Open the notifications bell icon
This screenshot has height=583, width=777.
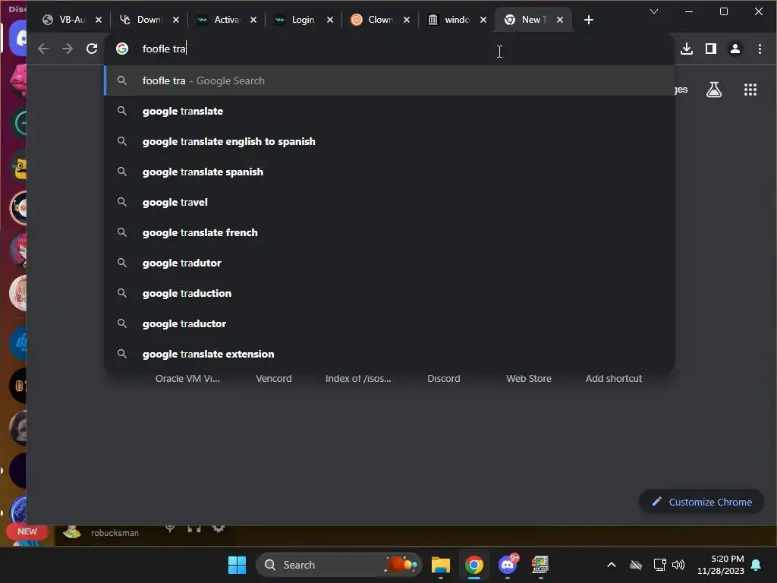[756, 565]
